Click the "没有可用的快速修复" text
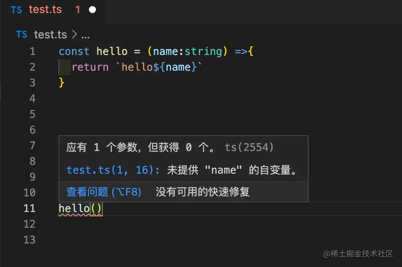The image size is (402, 267). pos(203,192)
